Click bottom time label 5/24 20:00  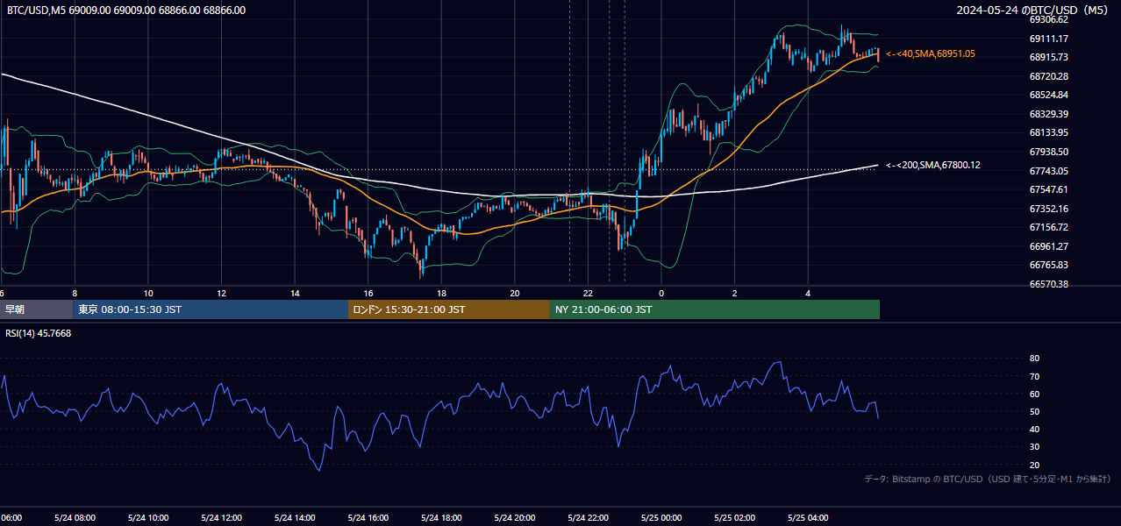515,517
